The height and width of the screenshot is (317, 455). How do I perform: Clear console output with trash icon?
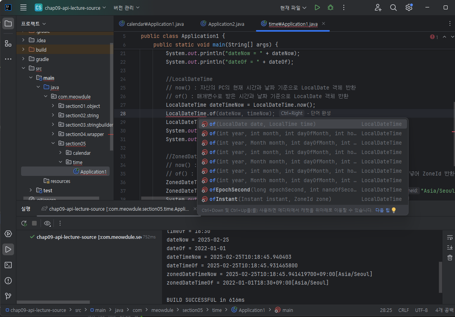tap(450, 258)
